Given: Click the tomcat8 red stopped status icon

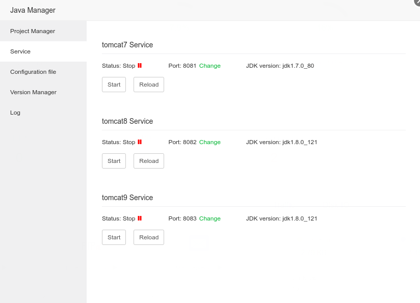Looking at the screenshot, I should coord(140,142).
